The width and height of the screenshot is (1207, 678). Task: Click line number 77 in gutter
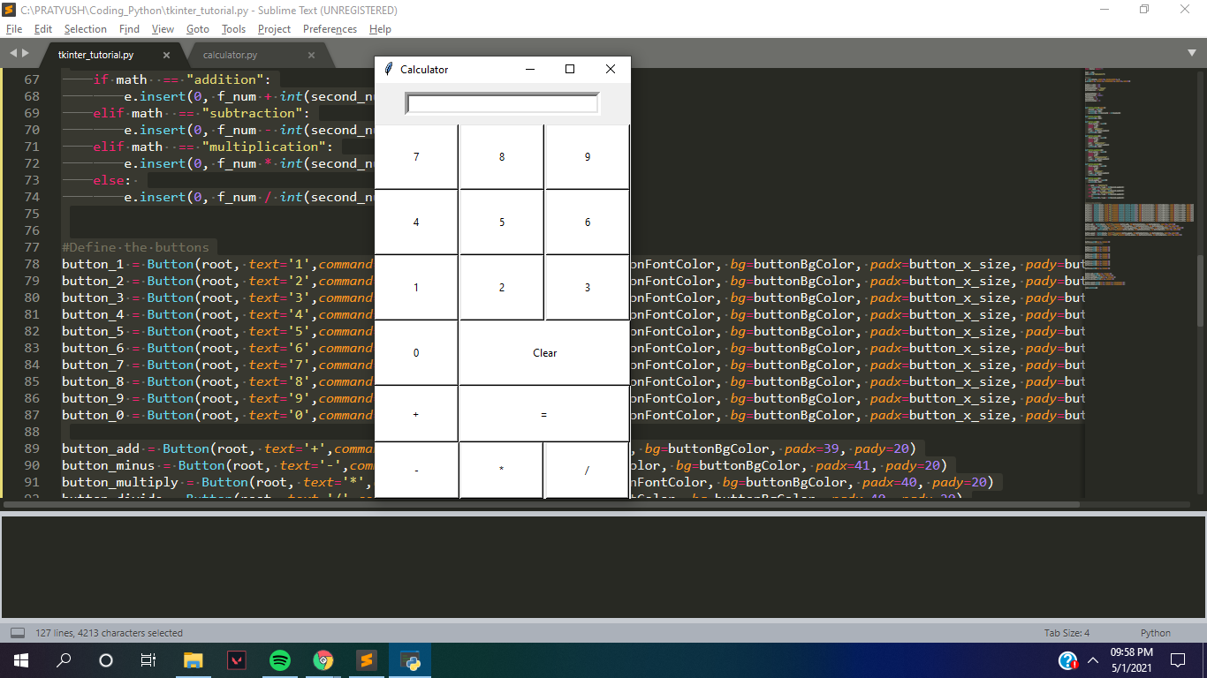[32, 247]
